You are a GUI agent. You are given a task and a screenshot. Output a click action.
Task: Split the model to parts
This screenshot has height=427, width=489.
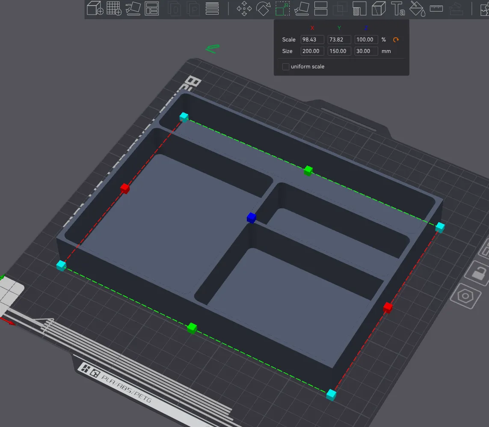point(193,9)
